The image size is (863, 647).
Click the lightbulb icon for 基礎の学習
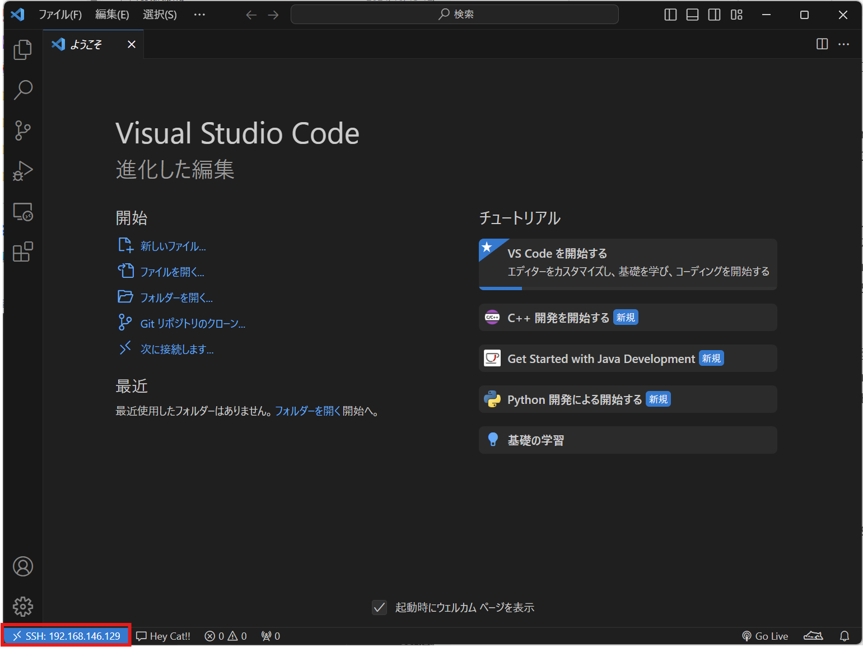(493, 440)
